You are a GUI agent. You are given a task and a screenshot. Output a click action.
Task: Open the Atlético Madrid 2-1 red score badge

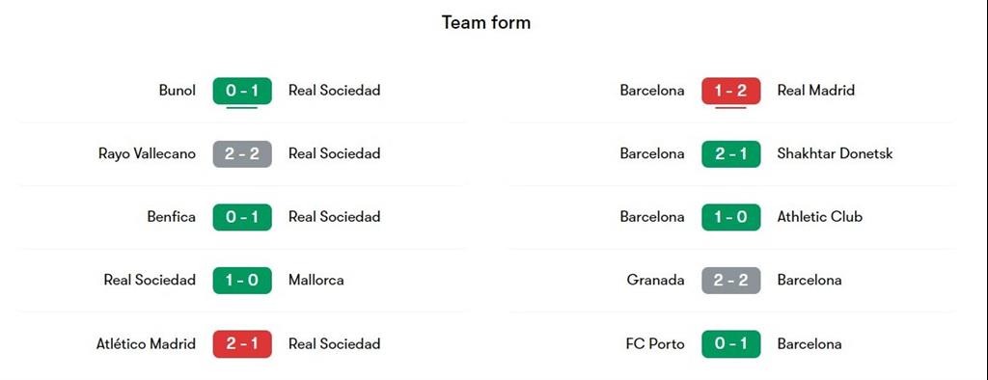242,344
